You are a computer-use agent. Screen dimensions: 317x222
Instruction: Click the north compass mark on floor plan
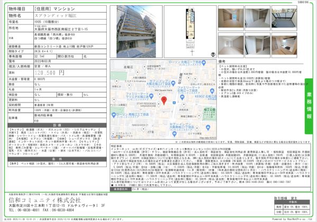tap(213, 54)
